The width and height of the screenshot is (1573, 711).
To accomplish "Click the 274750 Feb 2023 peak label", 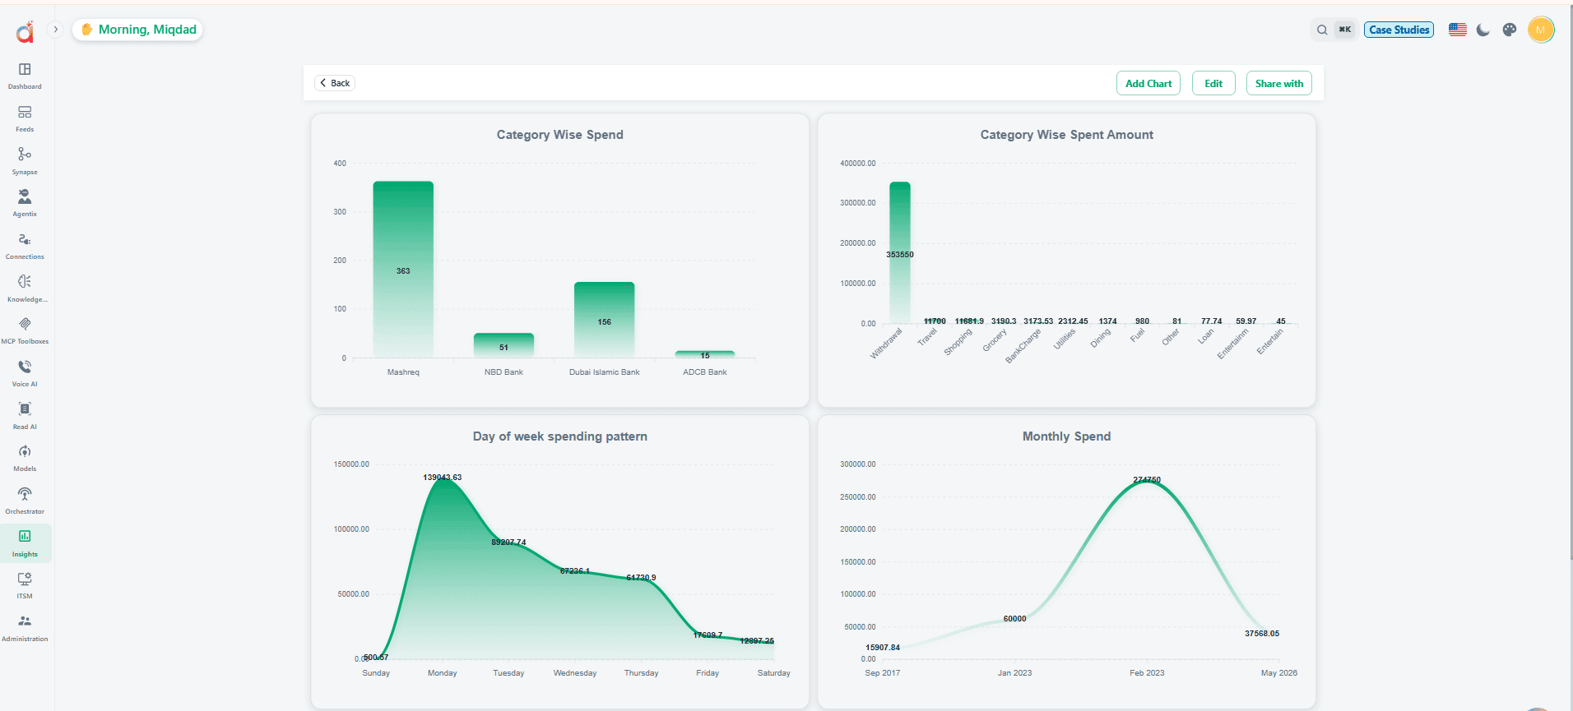I will 1147,480.
